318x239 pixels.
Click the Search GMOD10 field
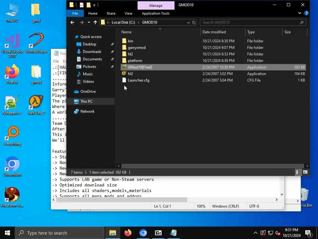click(x=253, y=22)
